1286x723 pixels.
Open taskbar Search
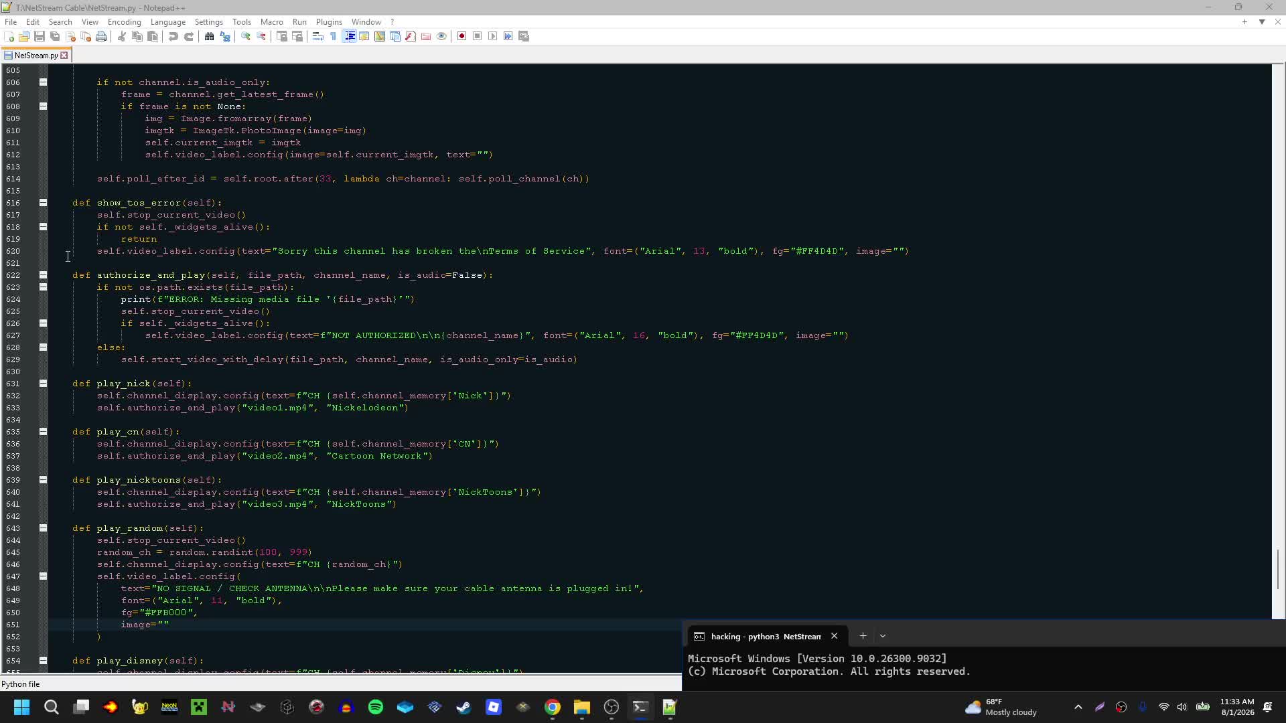[51, 707]
